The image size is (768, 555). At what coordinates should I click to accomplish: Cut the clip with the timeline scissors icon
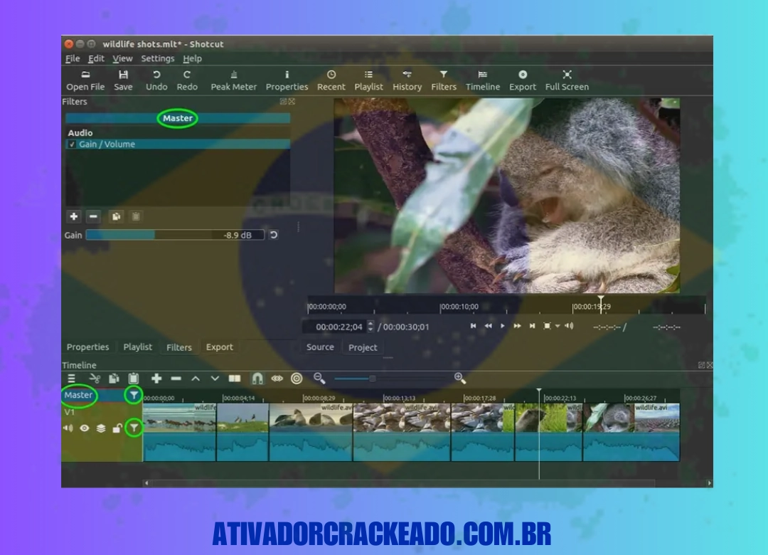(95, 379)
